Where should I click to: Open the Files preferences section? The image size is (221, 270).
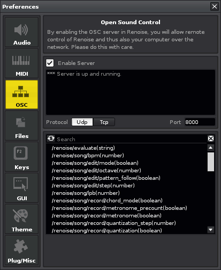coord(21,126)
